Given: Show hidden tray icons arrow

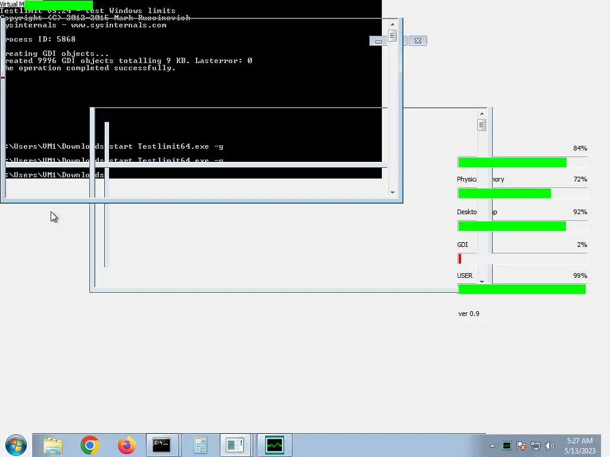Looking at the screenshot, I should click(492, 446).
